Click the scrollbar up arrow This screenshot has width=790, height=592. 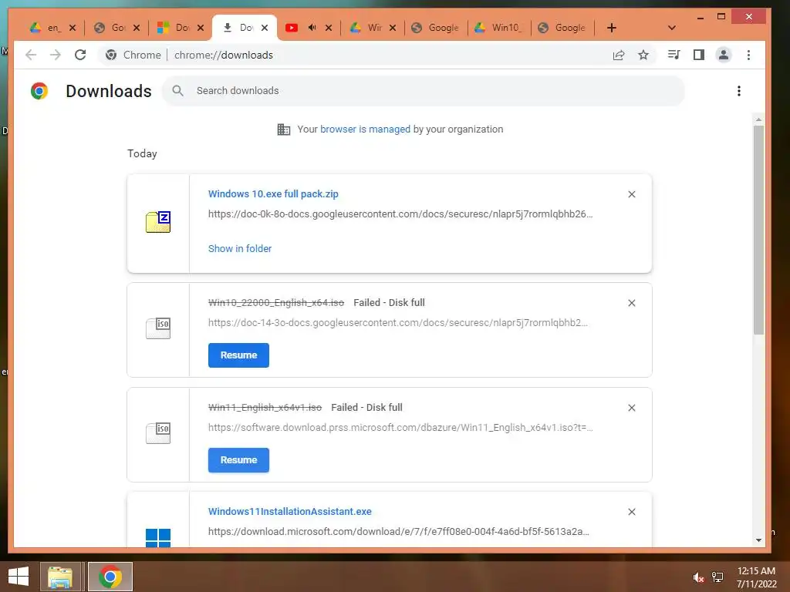pyautogui.click(x=758, y=119)
